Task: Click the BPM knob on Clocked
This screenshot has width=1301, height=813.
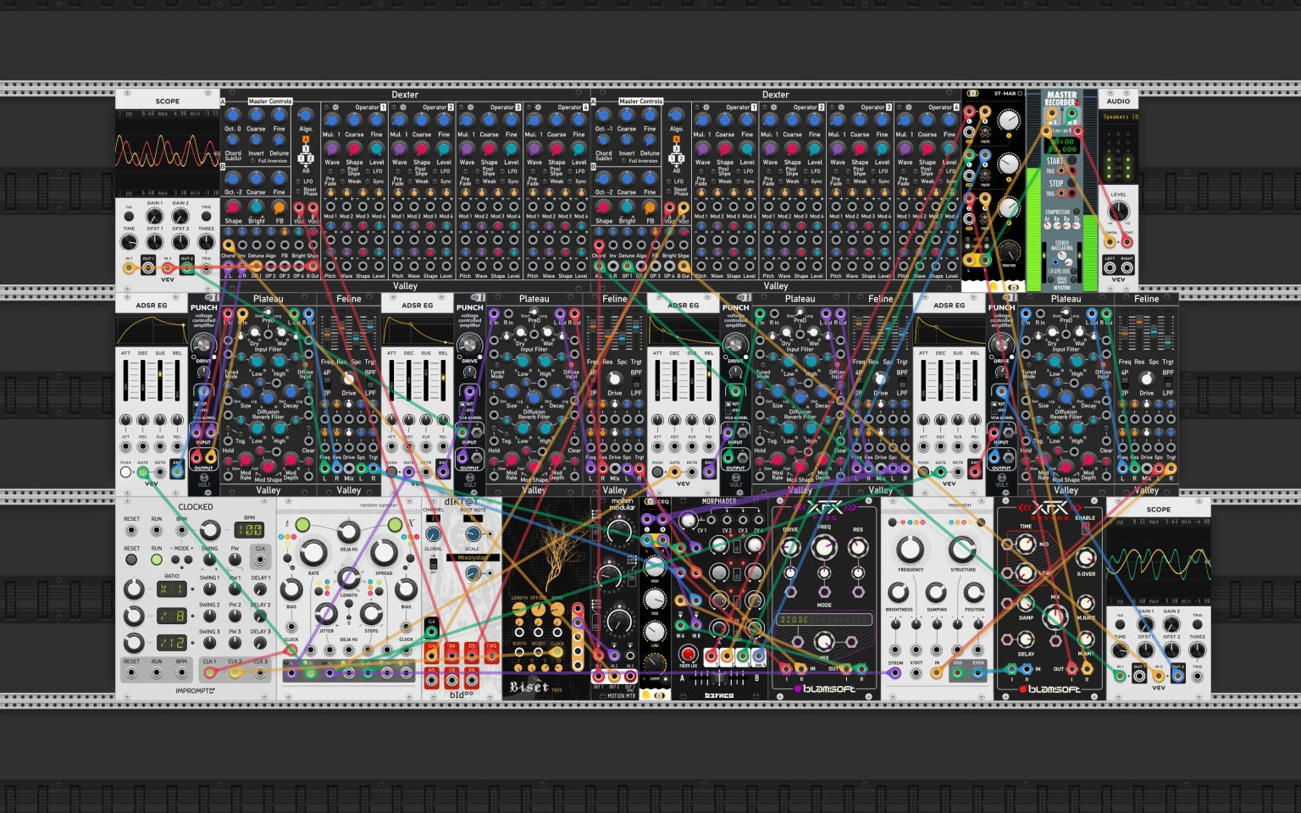Action: tap(209, 531)
